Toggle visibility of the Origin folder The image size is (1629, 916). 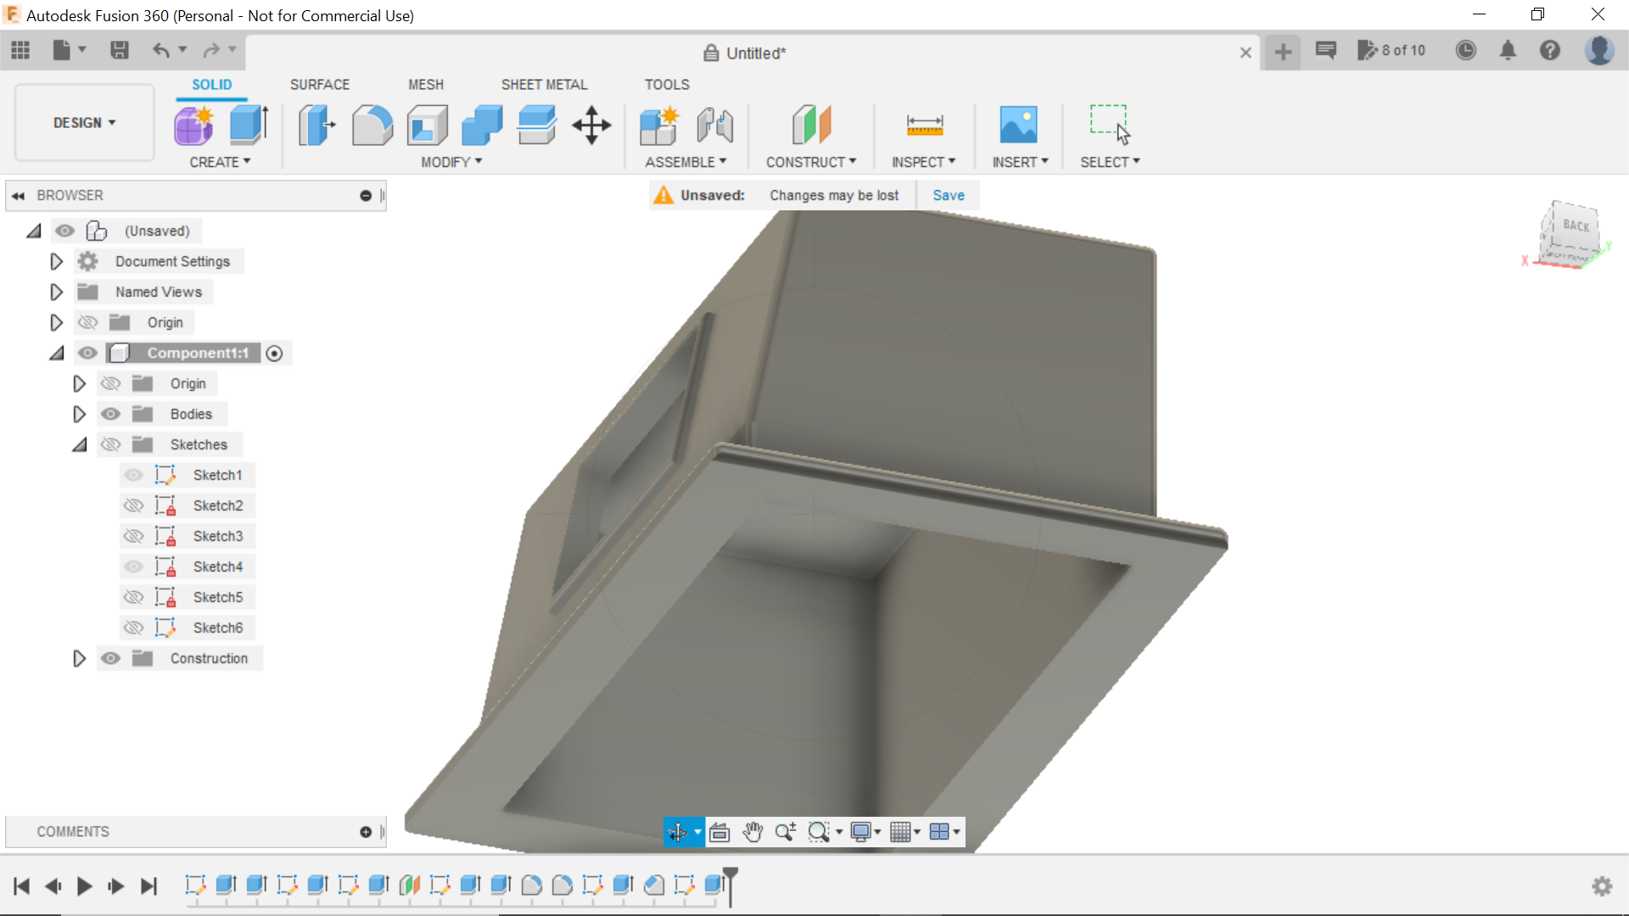coord(87,322)
